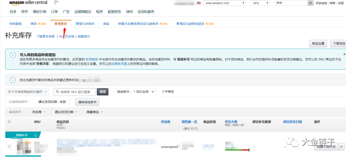Open the 隐藏商品 filter dropdown
This screenshot has width=346, height=157.
point(95,112)
